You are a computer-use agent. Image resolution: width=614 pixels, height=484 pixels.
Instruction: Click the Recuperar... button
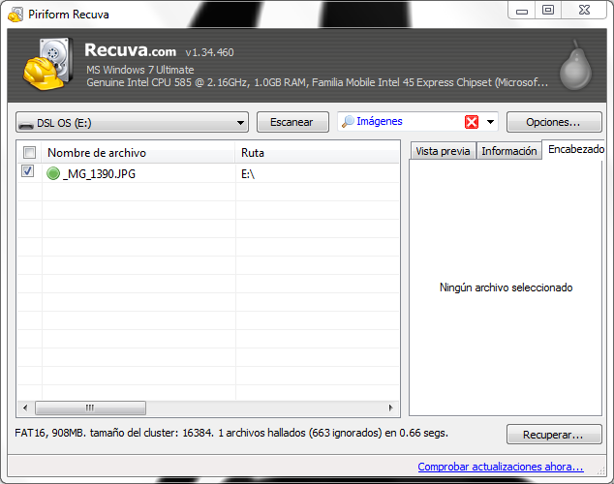click(554, 435)
